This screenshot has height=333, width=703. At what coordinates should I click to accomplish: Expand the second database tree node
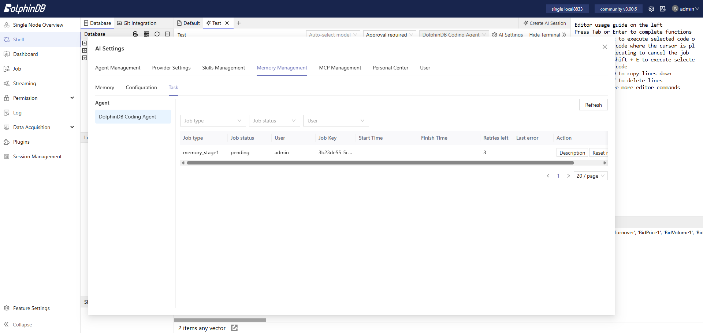(x=85, y=50)
